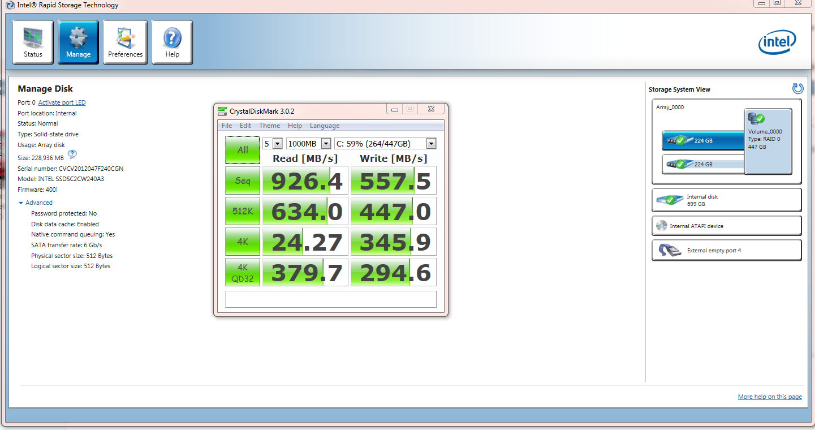Image resolution: width=815 pixels, height=430 pixels.
Task: Run All benchmarks button
Action: click(243, 150)
